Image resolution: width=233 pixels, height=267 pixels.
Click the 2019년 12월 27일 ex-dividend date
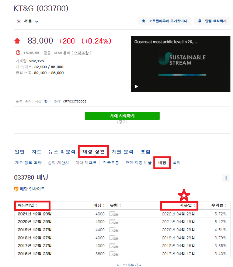[x=35, y=230]
